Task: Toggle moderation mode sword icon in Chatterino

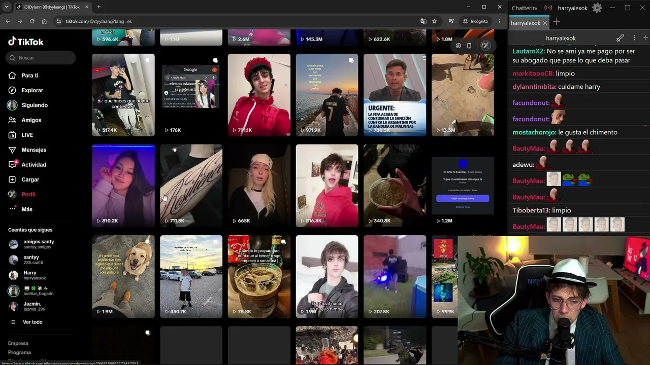Action: [x=620, y=38]
